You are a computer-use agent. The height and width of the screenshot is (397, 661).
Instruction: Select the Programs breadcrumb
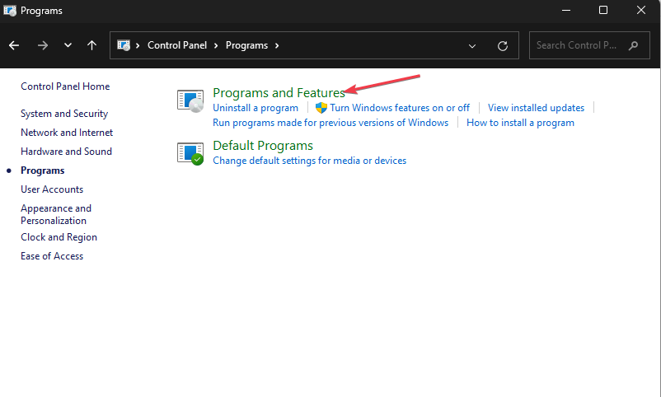click(x=246, y=45)
